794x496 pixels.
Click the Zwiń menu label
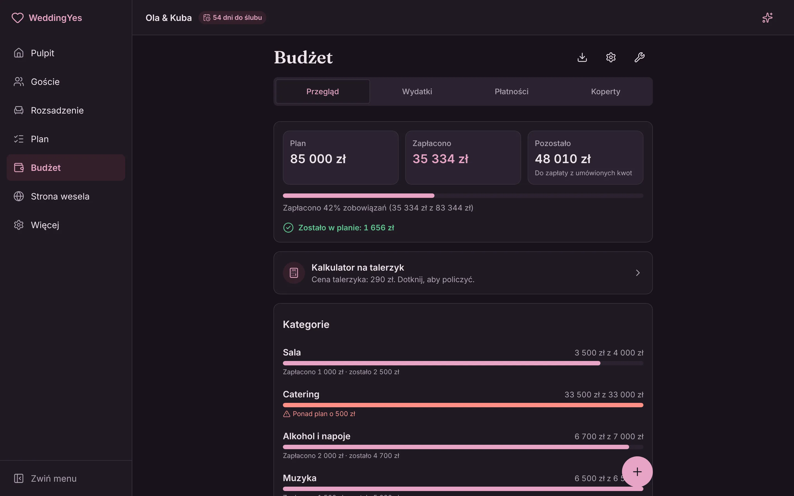[53, 478]
